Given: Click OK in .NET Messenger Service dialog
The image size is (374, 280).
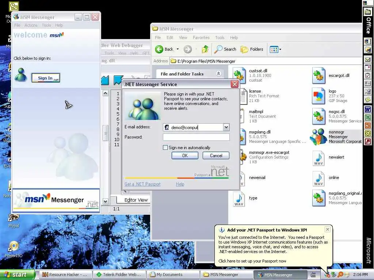Looking at the screenshot, I should tap(185, 155).
